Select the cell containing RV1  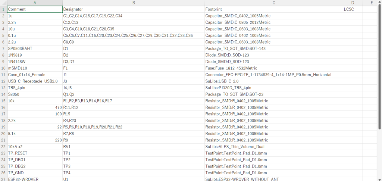pyautogui.click(x=133, y=147)
